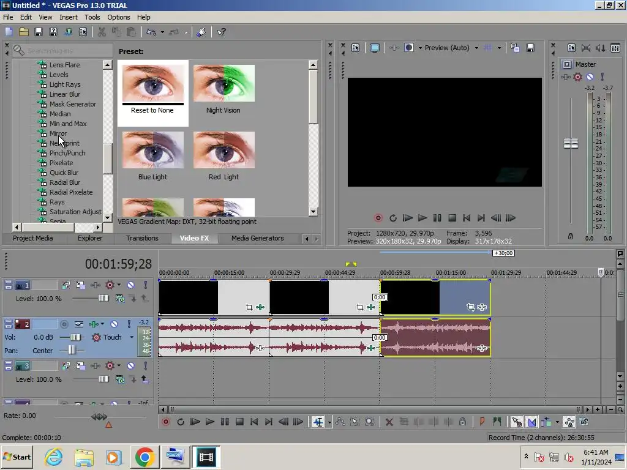Mute audio track 2
627x470 pixels.
pyautogui.click(x=114, y=324)
